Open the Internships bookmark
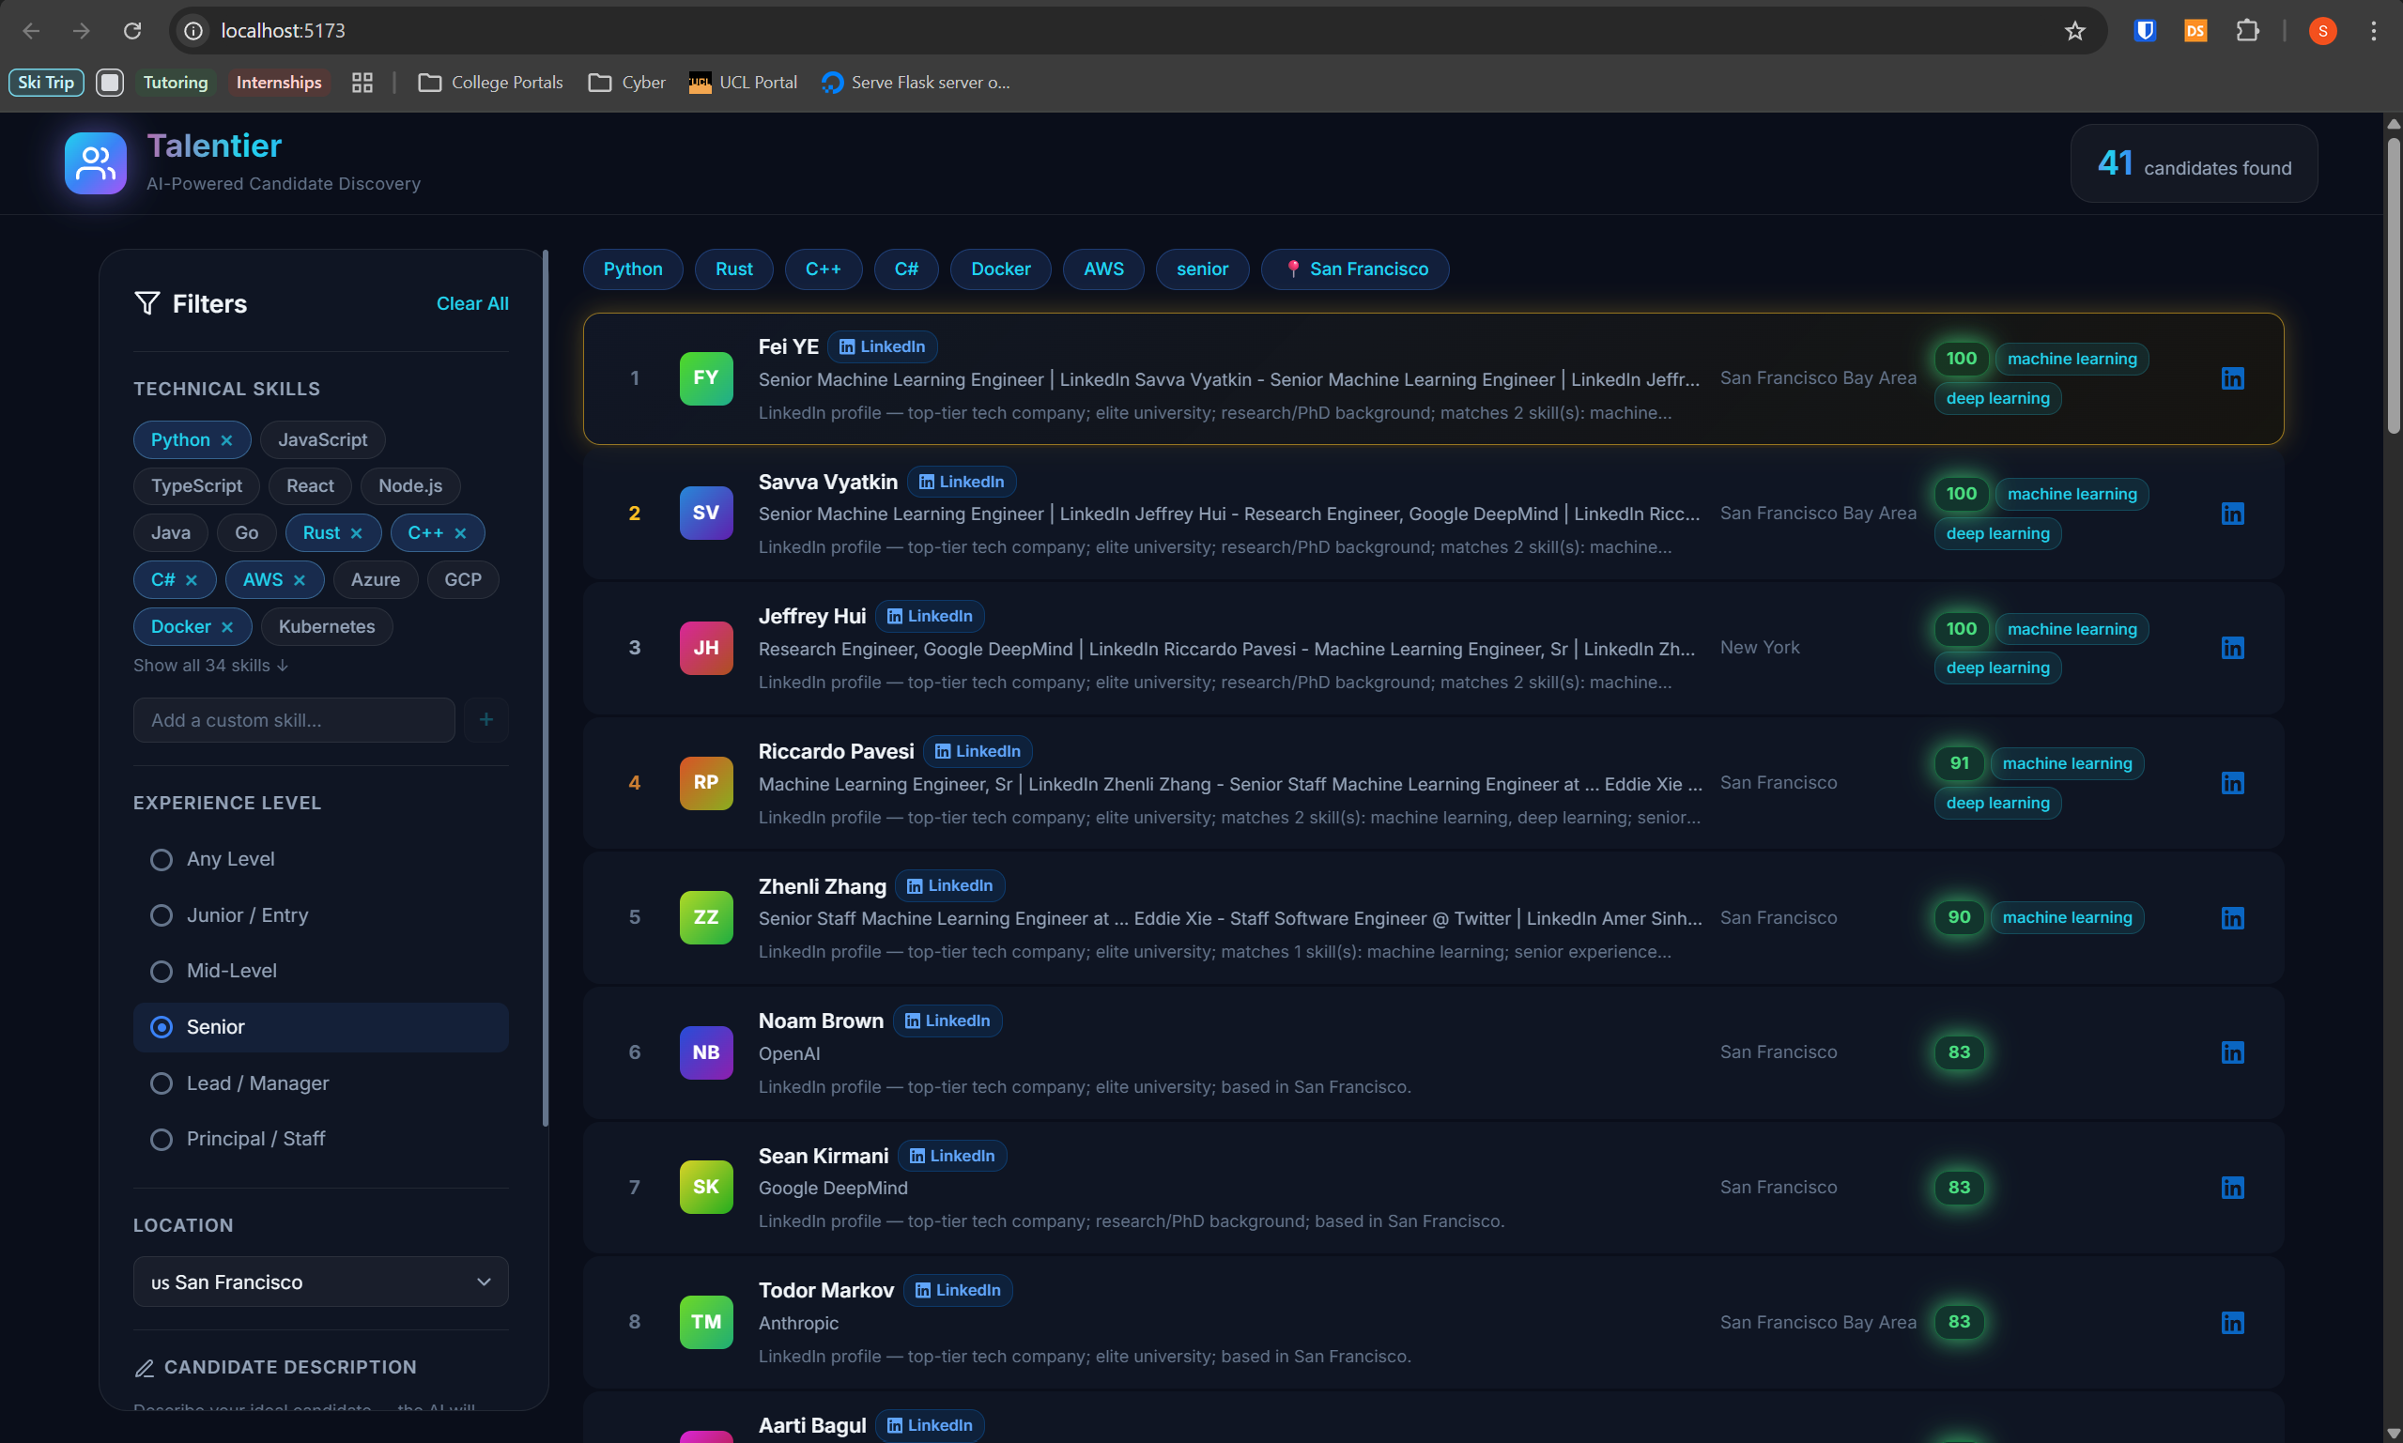This screenshot has width=2403, height=1443. pyautogui.click(x=278, y=83)
